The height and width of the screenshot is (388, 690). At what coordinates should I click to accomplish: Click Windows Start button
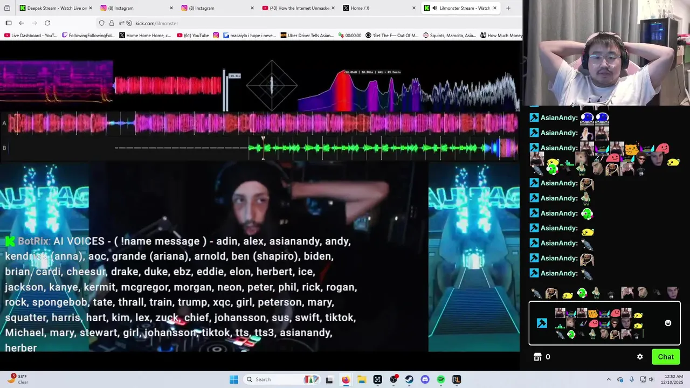point(233,379)
